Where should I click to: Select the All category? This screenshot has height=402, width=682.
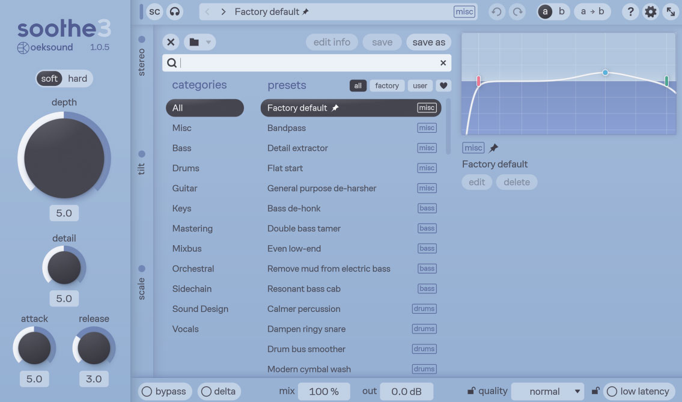tap(204, 108)
